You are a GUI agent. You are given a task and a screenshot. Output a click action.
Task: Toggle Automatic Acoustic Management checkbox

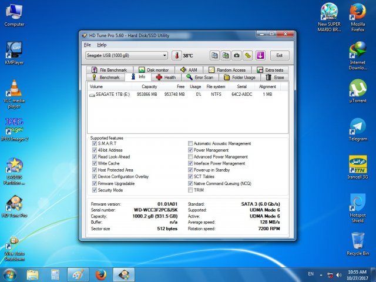[x=190, y=143]
